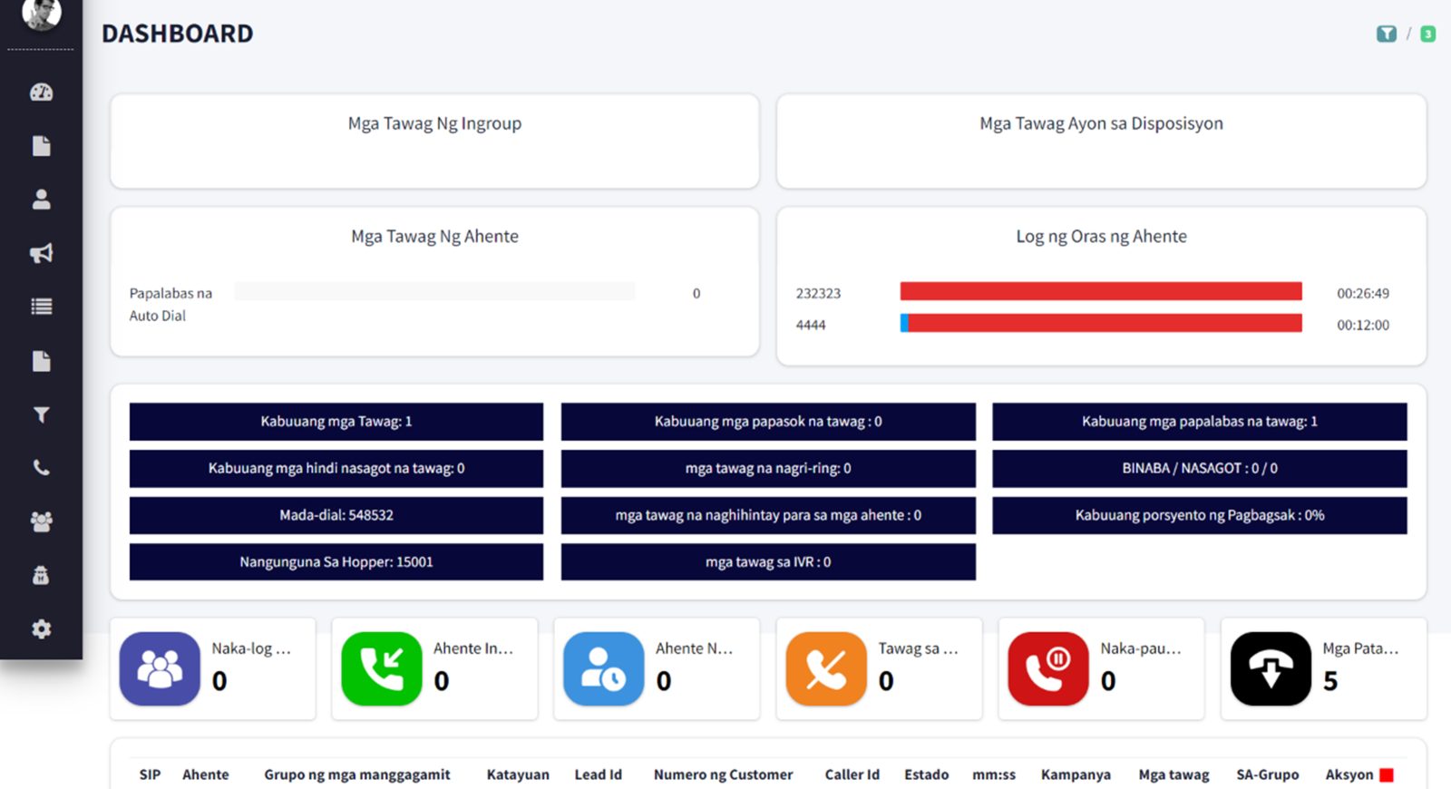The image size is (1451, 789).
Task: Select the red paused-call tile icon
Action: click(x=1047, y=669)
